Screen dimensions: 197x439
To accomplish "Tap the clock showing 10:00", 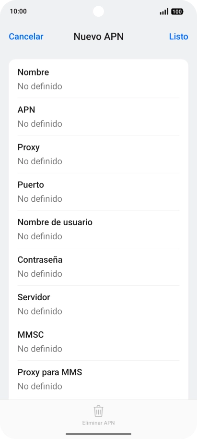I will pos(18,12).
